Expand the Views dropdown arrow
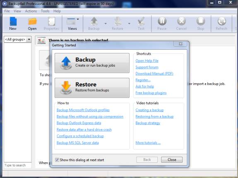The height and width of the screenshot is (178, 238). [x=78, y=19]
